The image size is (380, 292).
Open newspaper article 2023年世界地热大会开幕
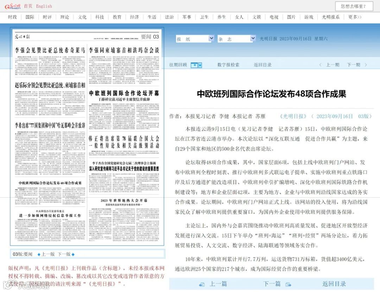124,200
